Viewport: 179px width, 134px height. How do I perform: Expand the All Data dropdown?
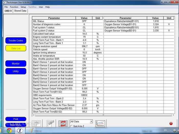pyautogui.click(x=91, y=121)
